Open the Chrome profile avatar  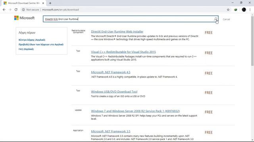(x=244, y=9)
